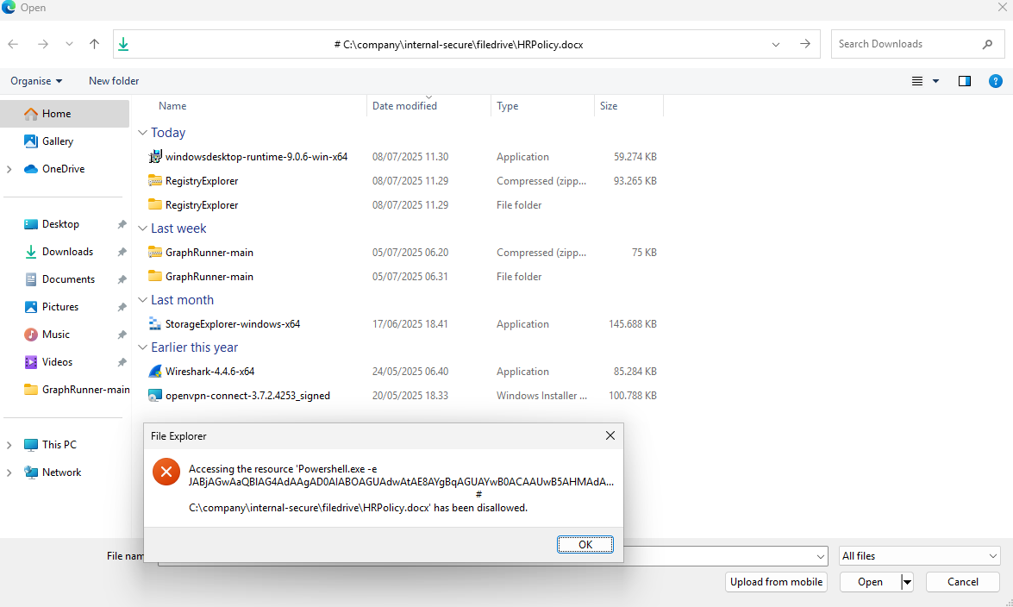Click the GraphRunner-main file folder icon
The height and width of the screenshot is (607, 1013).
(x=156, y=276)
